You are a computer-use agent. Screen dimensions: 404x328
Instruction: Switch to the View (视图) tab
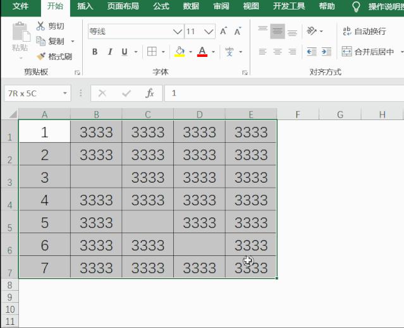[251, 6]
